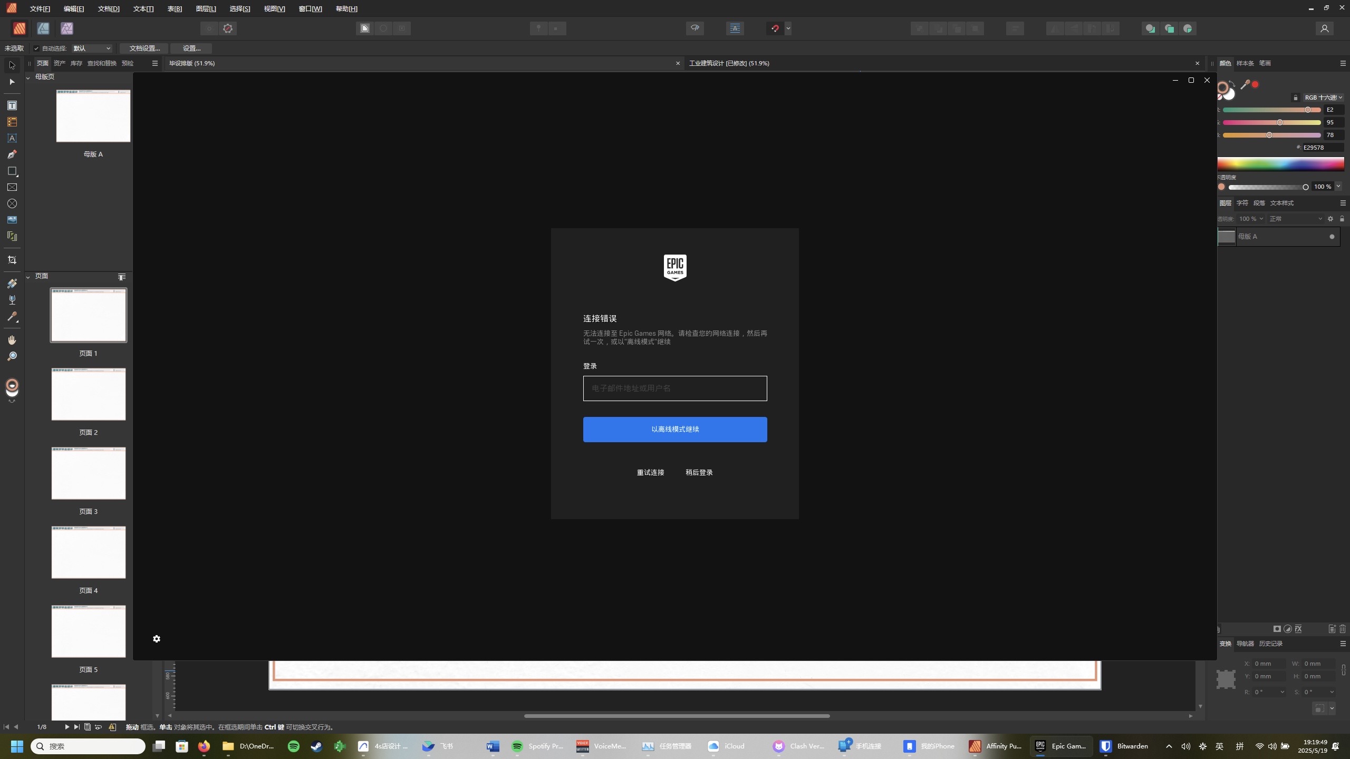Image resolution: width=1350 pixels, height=759 pixels.
Task: Add a new layer icon
Action: (1332, 629)
